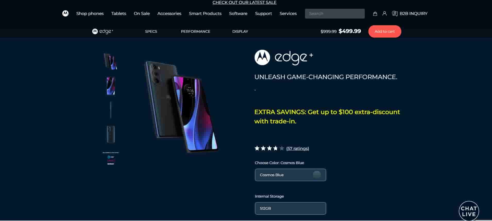
Task: Click the star rating icons
Action: tap(269, 148)
